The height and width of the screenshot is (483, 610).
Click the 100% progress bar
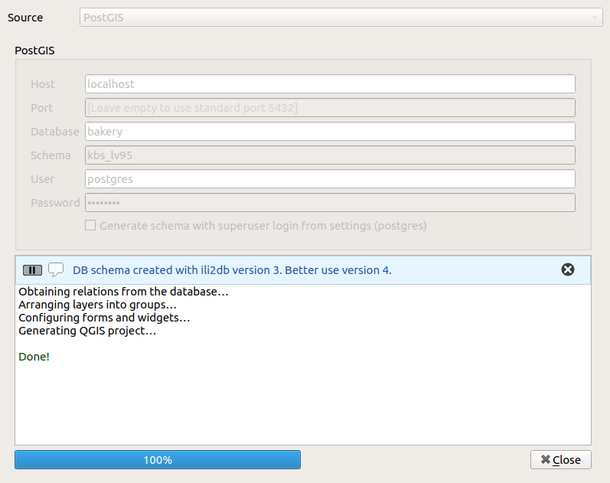(x=158, y=459)
